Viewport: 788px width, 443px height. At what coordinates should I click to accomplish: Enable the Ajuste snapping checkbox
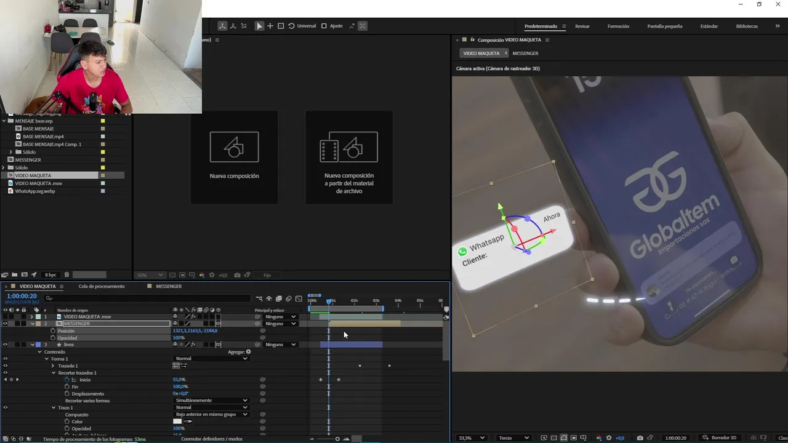tap(324, 26)
